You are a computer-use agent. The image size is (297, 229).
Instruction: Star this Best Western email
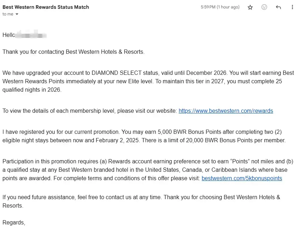tap(250, 7)
